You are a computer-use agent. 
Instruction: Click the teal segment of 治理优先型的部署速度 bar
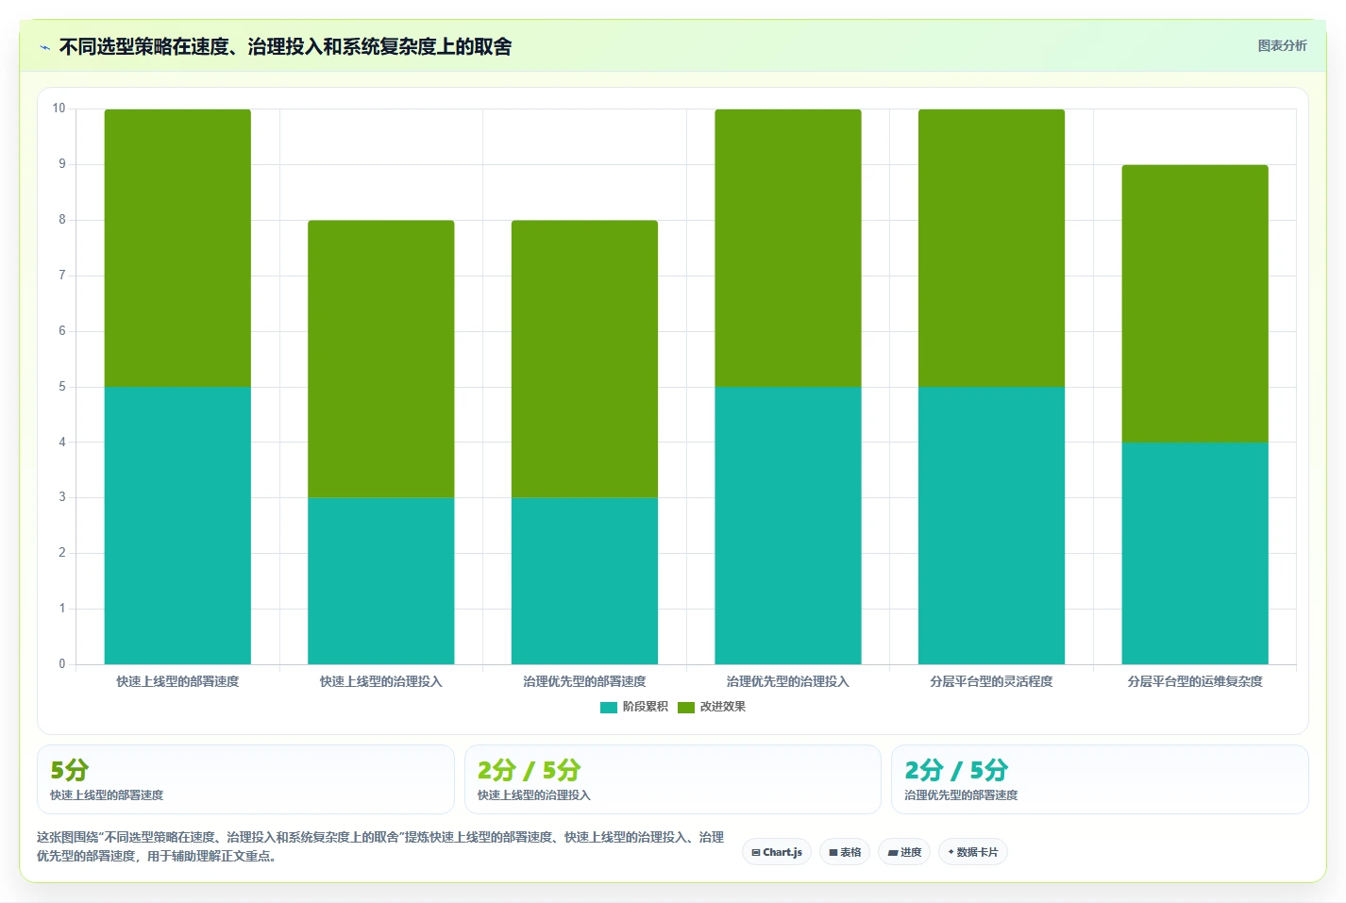coord(584,580)
